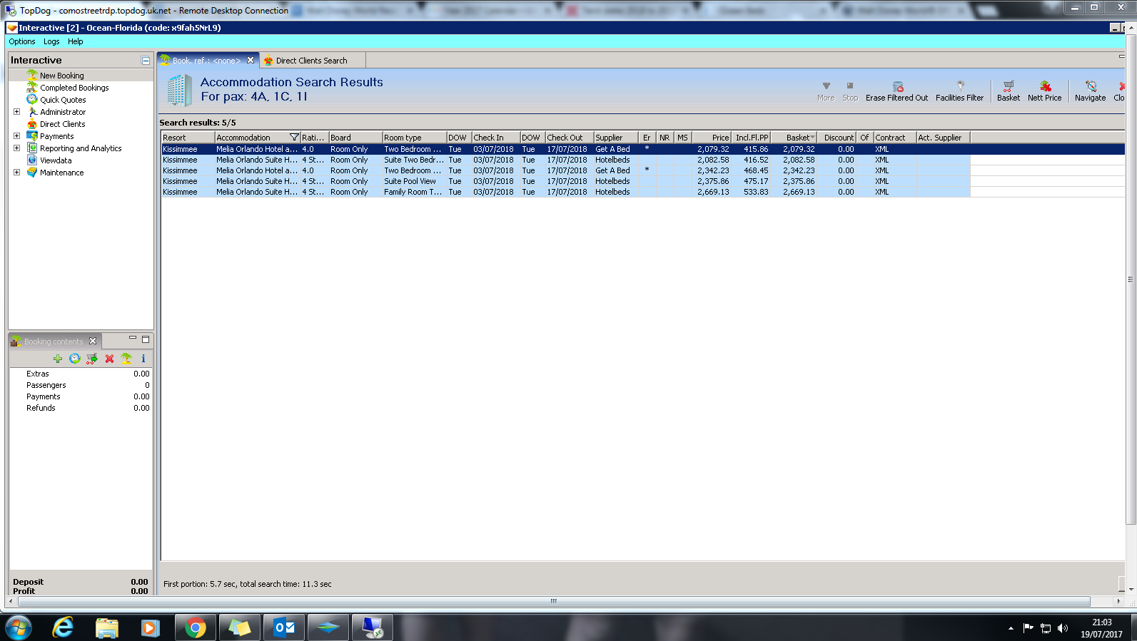Viewport: 1137px width, 641px height.
Task: Select the Family Room result row priced 2,669.13
Action: point(565,192)
